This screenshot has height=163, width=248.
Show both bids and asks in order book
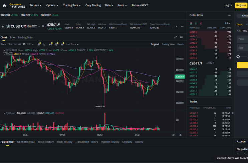(x=191, y=24)
